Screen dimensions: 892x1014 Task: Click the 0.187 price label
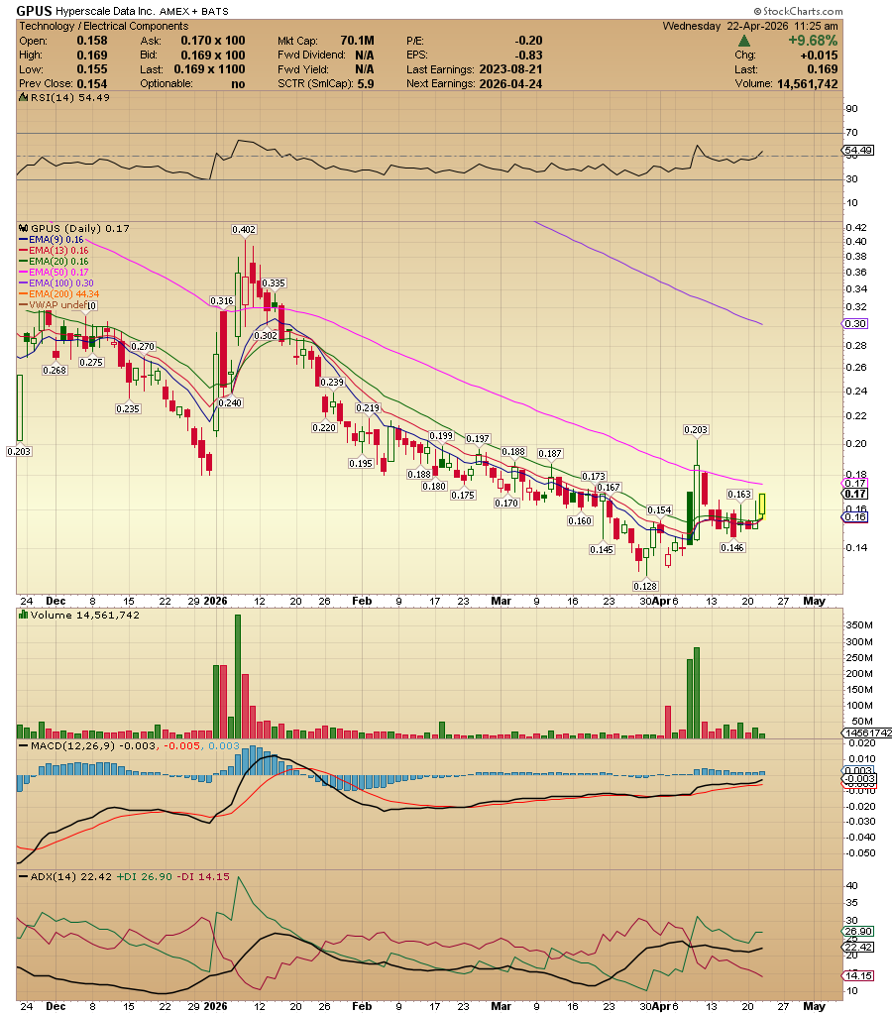coord(550,454)
